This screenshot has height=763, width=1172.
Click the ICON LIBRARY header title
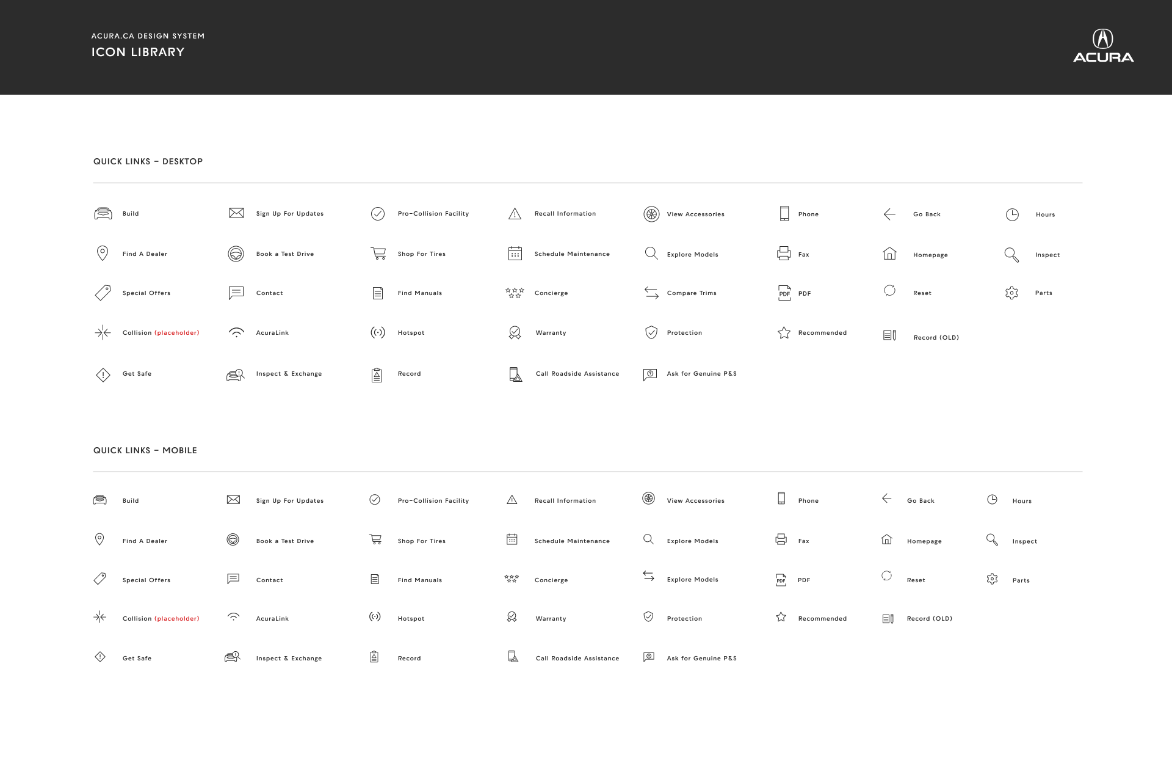[138, 52]
